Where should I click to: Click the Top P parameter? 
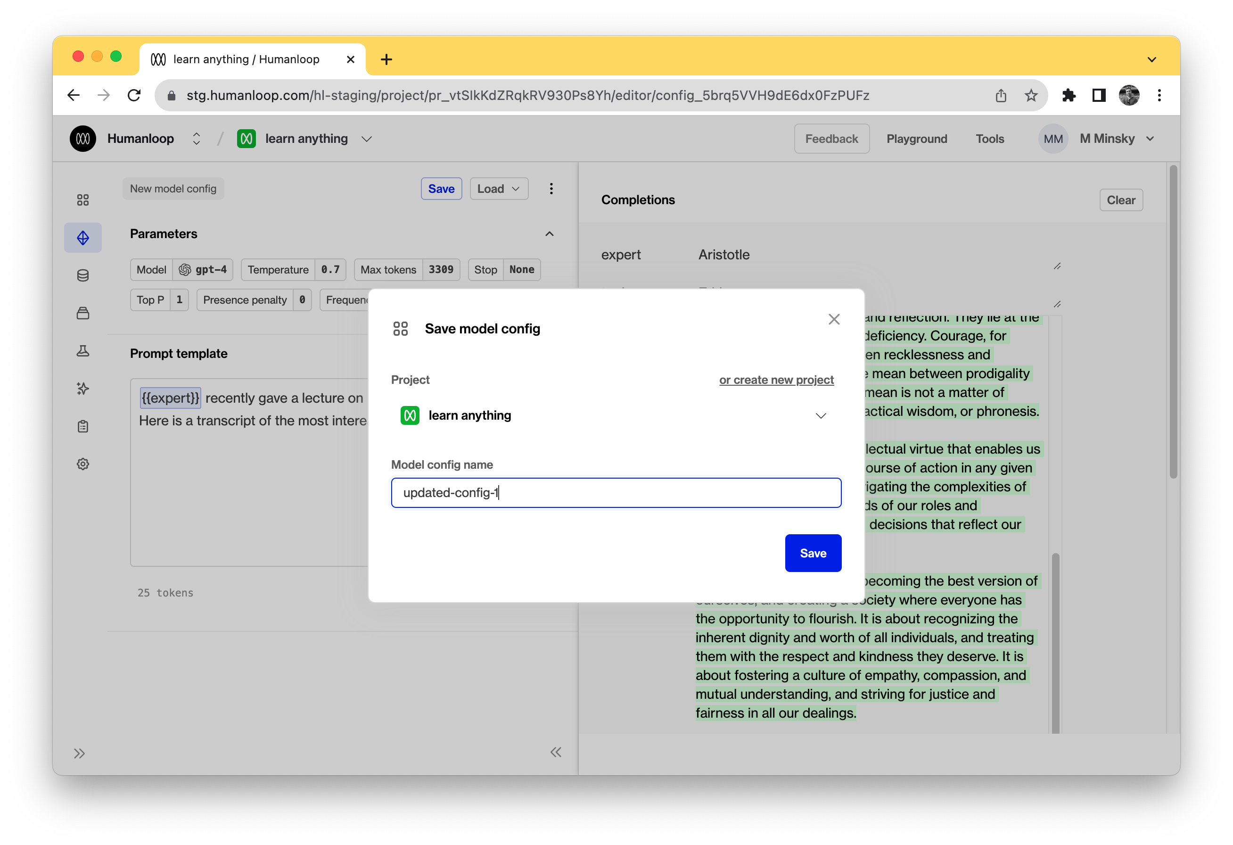(159, 300)
